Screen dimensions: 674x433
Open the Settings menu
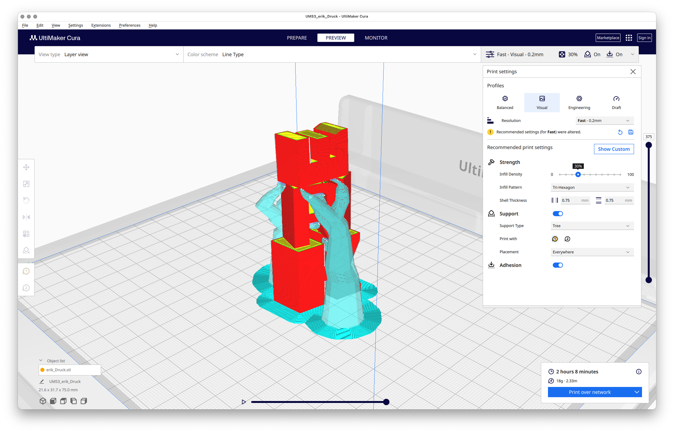(x=75, y=25)
